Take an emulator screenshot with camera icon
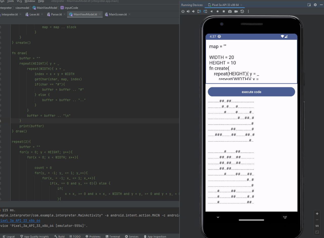 (230, 11)
